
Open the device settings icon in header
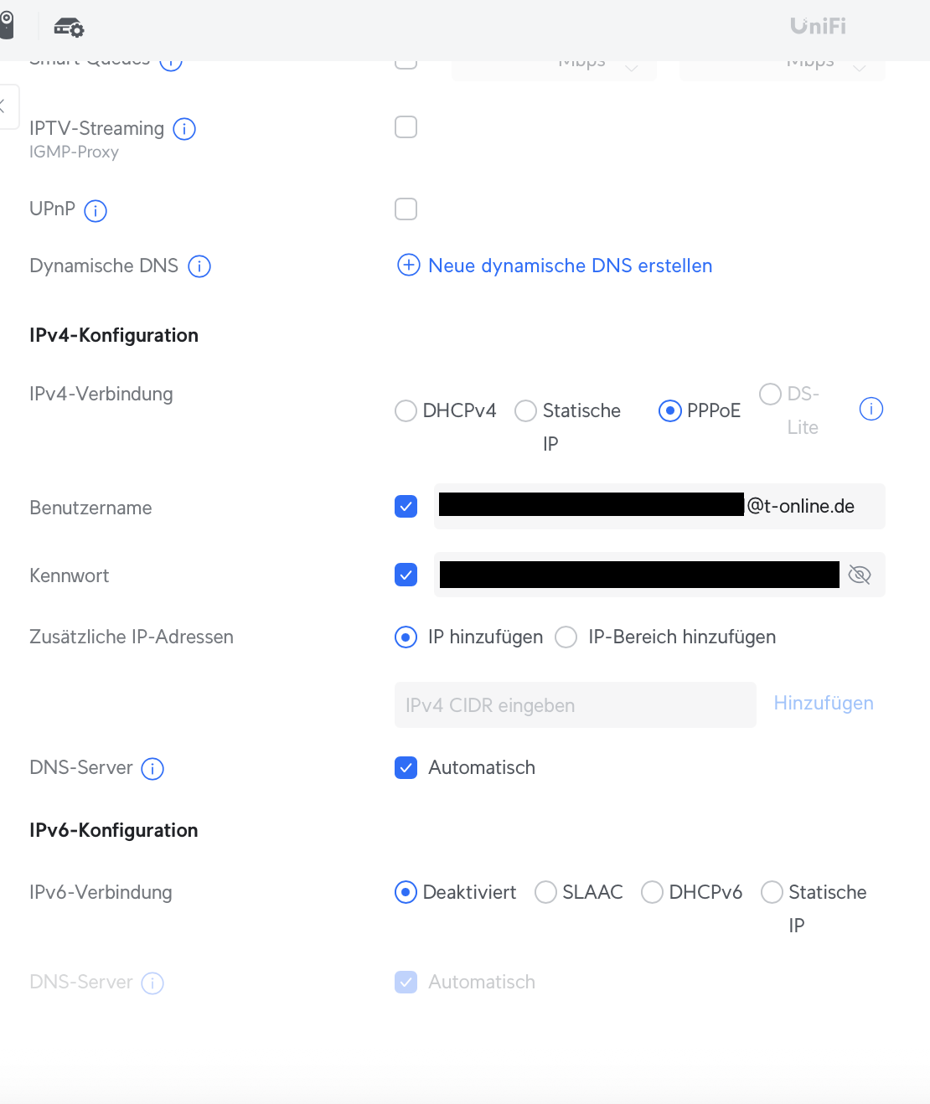click(x=69, y=27)
